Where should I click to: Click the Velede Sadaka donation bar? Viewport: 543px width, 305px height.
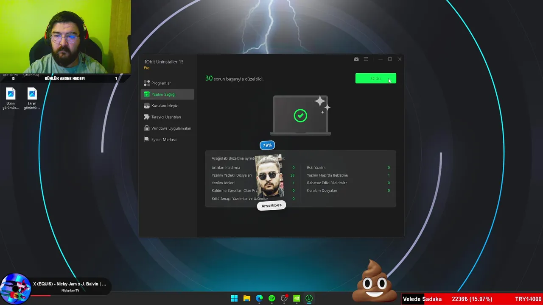(472, 299)
